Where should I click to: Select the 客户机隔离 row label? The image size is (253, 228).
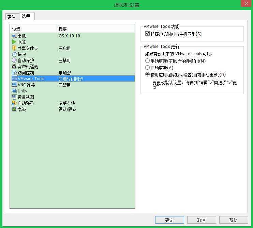coord(28,67)
